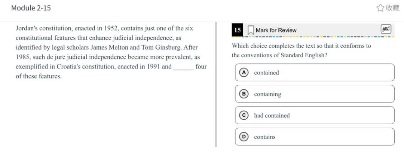Viewport: 404px width, 156px height.
Task: Enable the ABC strikethrough answer-eliminator tool
Action: [386, 29]
